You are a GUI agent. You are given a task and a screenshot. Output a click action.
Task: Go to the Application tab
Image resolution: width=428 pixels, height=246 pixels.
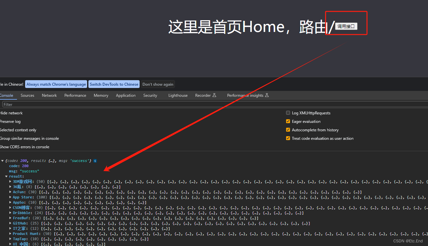(x=126, y=95)
